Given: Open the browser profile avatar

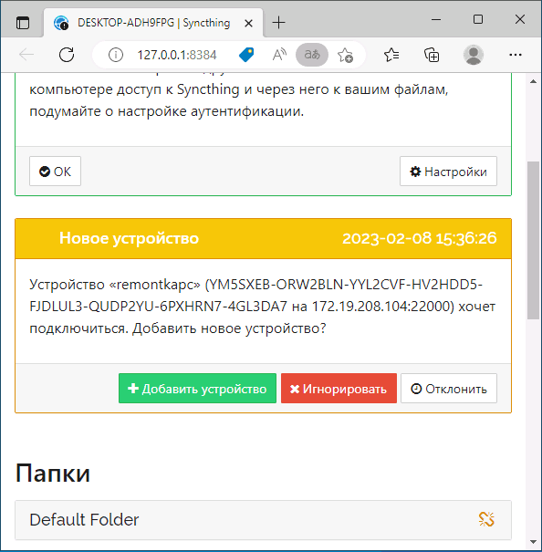Looking at the screenshot, I should tap(474, 55).
